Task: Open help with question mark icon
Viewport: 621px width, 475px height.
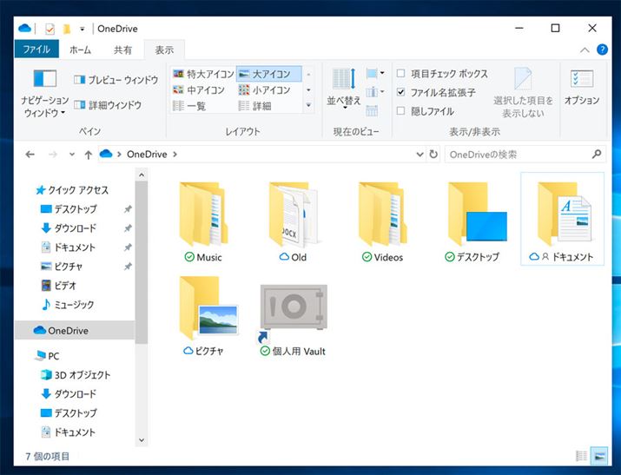Action: [x=602, y=49]
